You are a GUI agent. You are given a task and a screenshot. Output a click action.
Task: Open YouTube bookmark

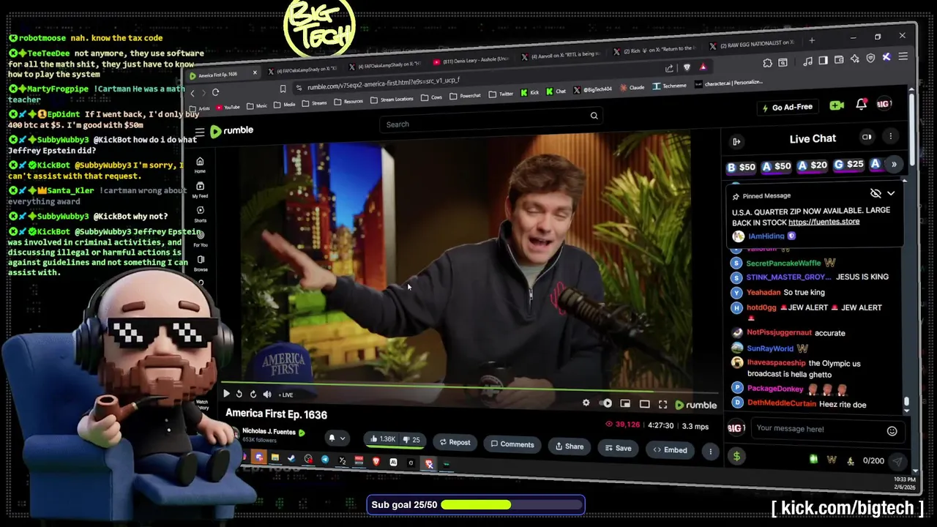[x=228, y=108]
